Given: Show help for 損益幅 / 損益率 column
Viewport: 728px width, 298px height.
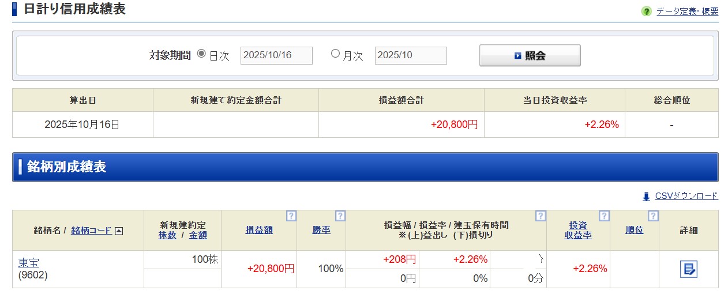Looking at the screenshot, I should pyautogui.click(x=540, y=216).
